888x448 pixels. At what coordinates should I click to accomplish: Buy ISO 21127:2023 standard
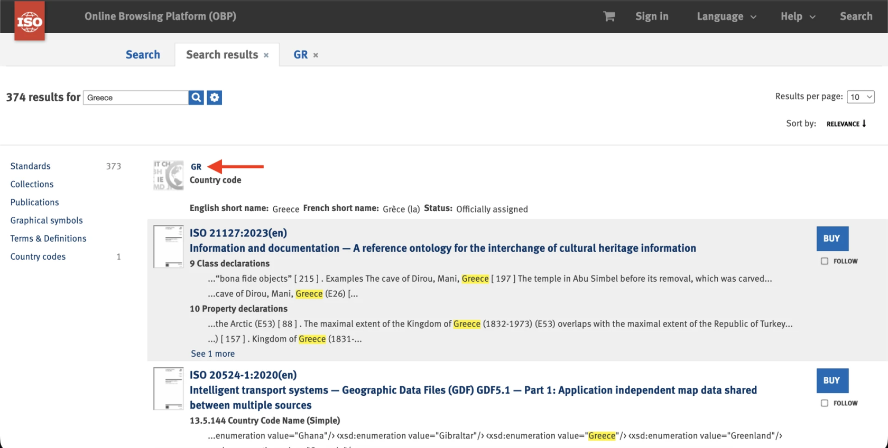[x=832, y=239]
